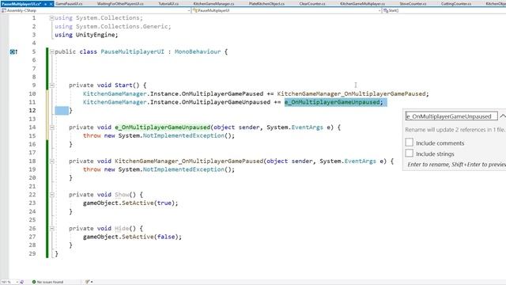
Task: Click line number 12 in the margin
Action: tap(32, 111)
